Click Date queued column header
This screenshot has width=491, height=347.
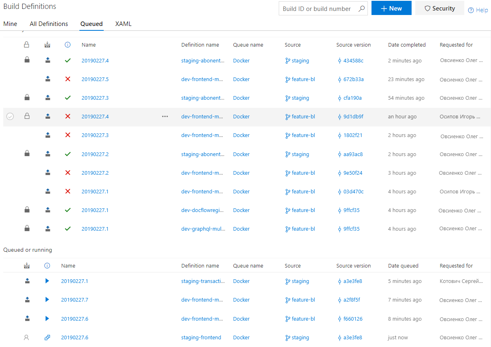403,266
